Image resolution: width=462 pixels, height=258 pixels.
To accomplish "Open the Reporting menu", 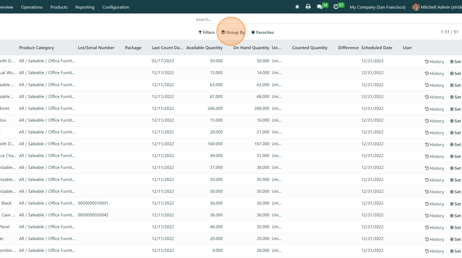I will tap(85, 7).
